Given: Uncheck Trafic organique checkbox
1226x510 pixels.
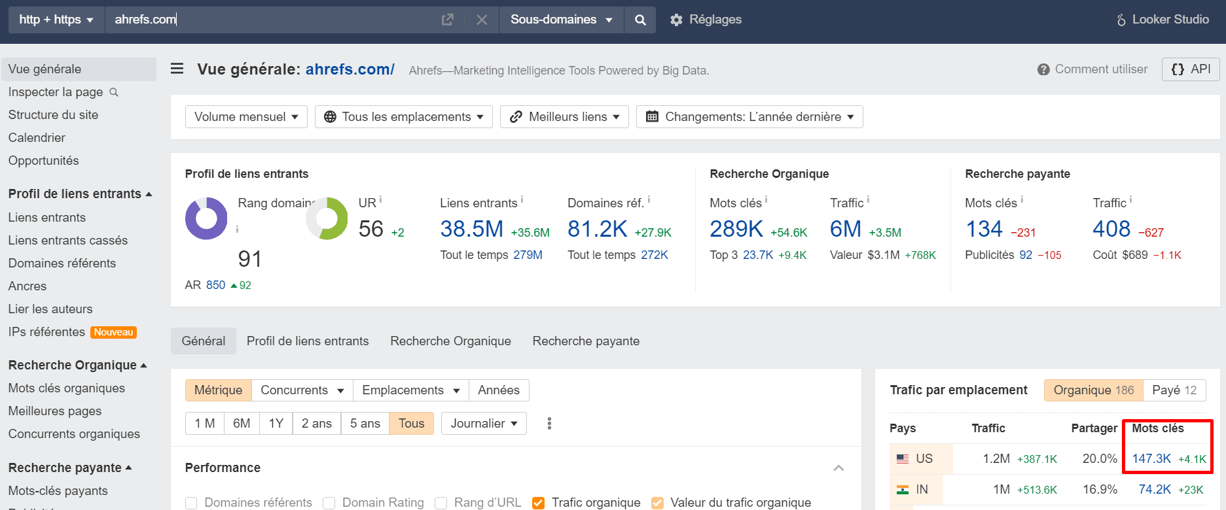Looking at the screenshot, I should coord(539,503).
